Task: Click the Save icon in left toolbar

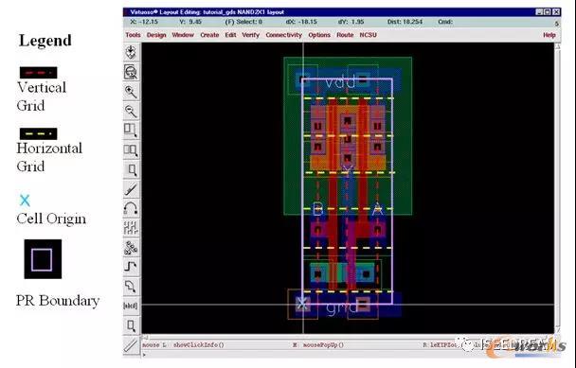Action: 131,52
